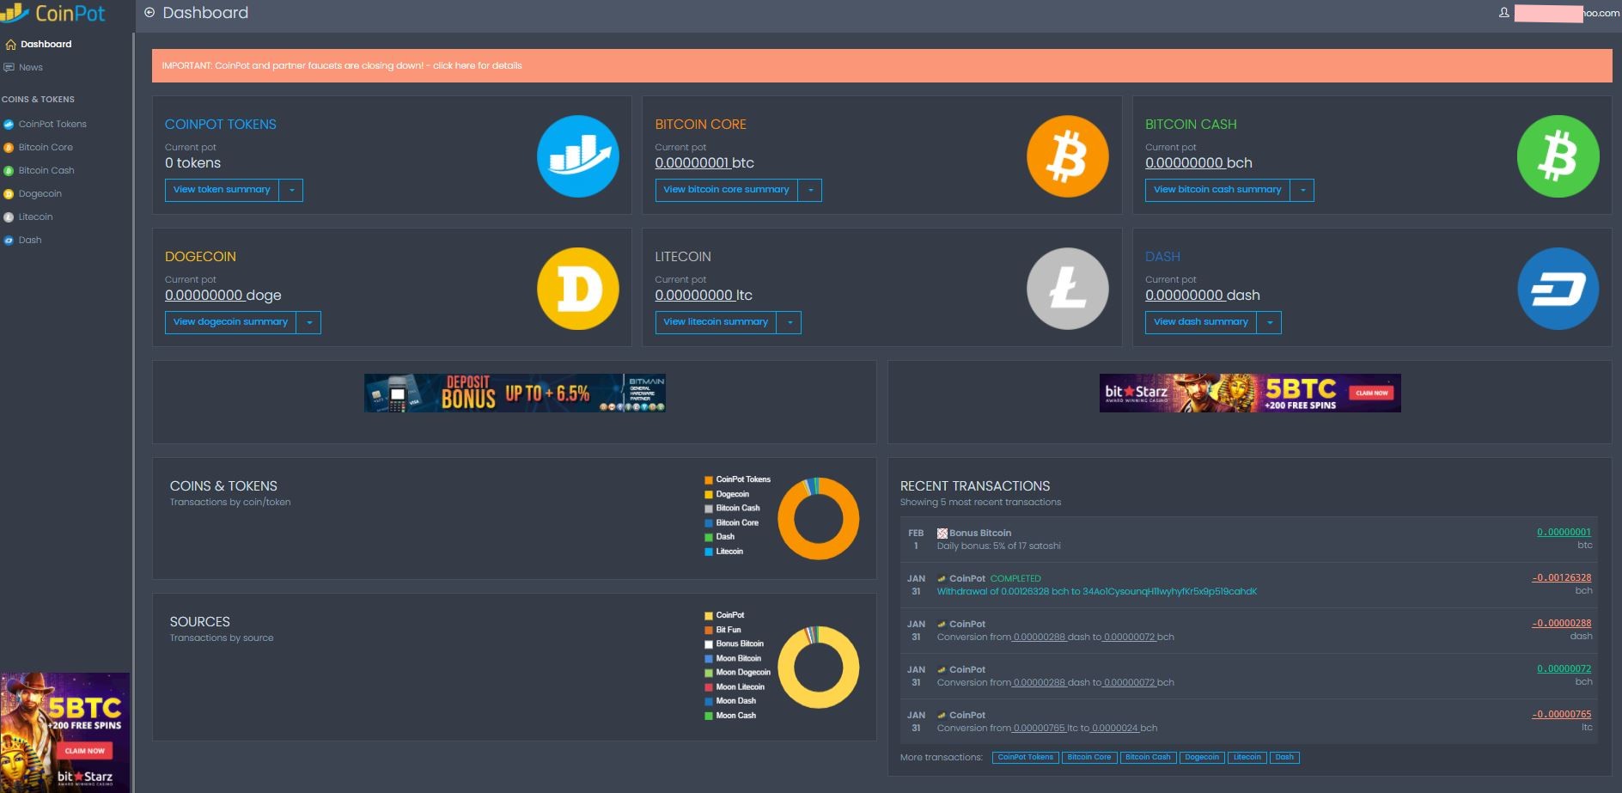Click the Bitmain deposit bonus banner ad
The width and height of the screenshot is (1622, 793).
515,393
